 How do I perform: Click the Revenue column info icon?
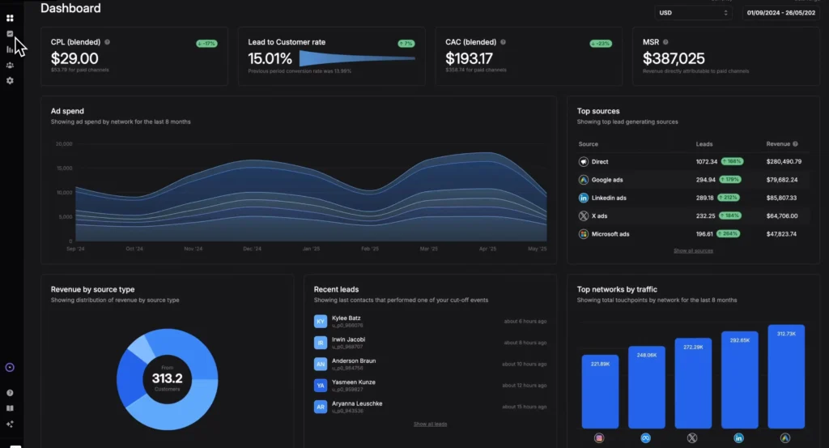tap(796, 144)
